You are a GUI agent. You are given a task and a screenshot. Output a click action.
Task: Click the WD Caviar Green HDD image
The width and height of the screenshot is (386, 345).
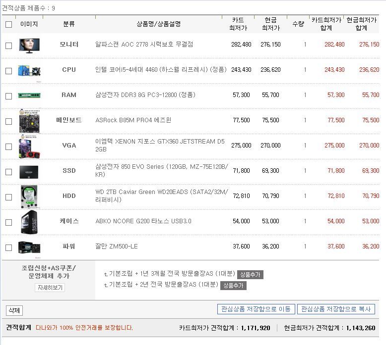(x=29, y=197)
